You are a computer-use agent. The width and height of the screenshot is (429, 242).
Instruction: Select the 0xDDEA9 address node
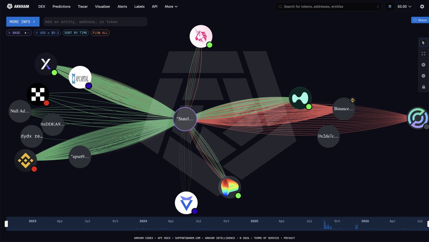tap(53, 124)
